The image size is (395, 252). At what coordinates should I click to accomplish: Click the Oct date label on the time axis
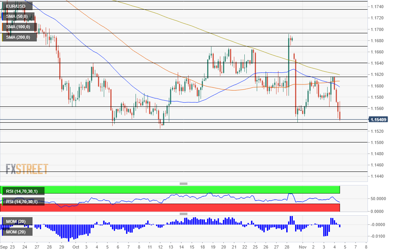pos(76,247)
